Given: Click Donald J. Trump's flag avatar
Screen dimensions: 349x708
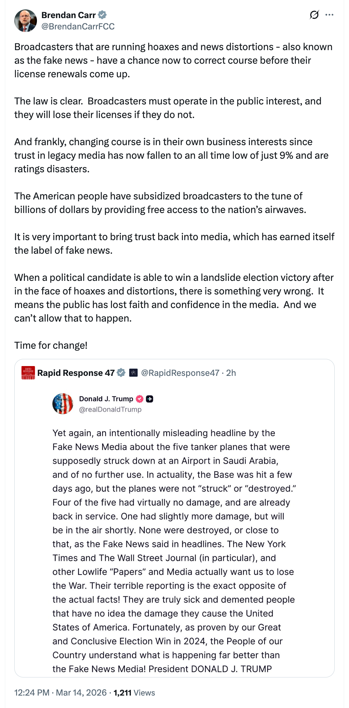Looking at the screenshot, I should click(x=63, y=404).
